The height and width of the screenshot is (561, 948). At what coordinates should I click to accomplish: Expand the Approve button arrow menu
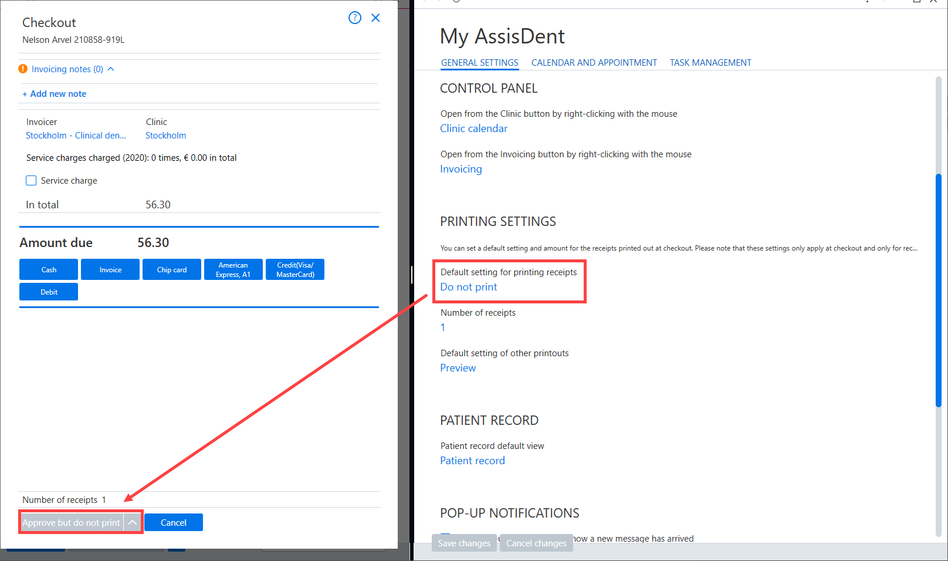133,522
